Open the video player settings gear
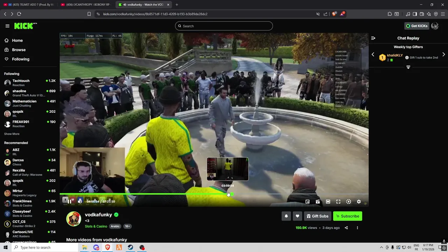 click(359, 202)
